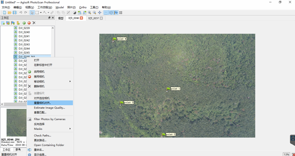Rotate the photo right

[x=85, y=13]
